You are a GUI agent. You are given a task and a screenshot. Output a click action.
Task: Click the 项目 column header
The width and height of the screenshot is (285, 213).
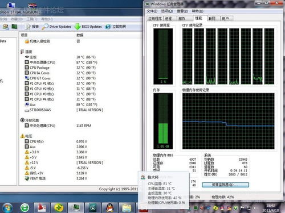point(24,35)
